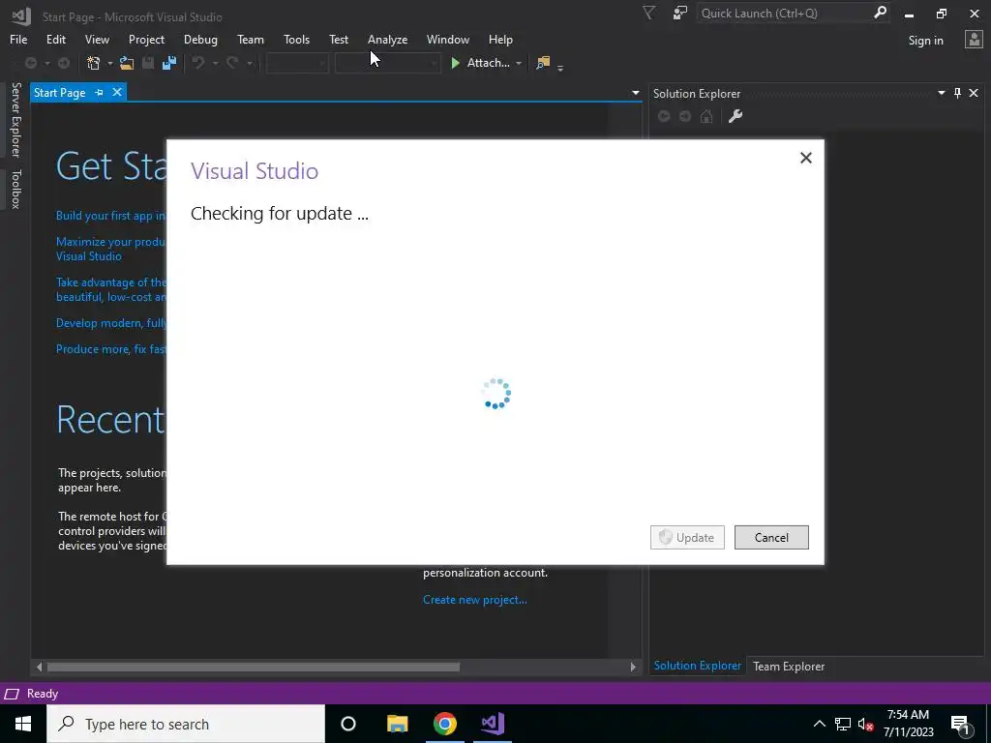The image size is (991, 743).
Task: Click the Create new project link
Action: coord(474,600)
